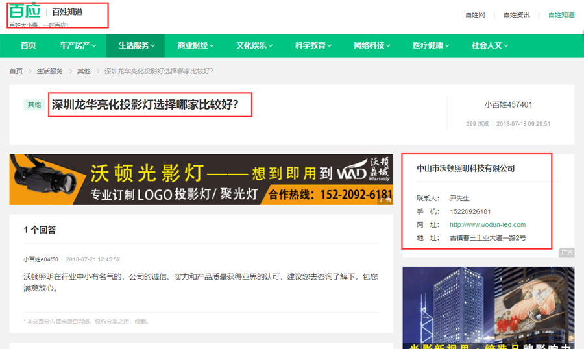The height and width of the screenshot is (349, 584).
Task: Expand the 文化娱乐 menu
Action: click(x=254, y=45)
